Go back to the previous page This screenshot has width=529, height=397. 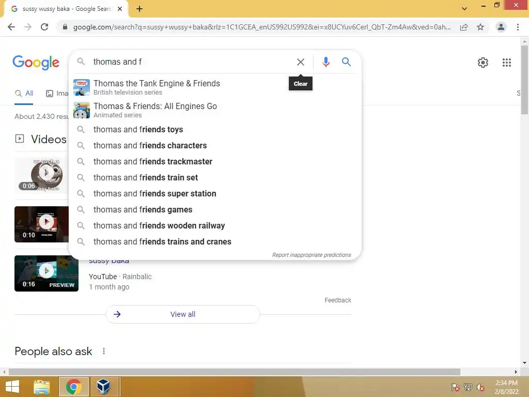pyautogui.click(x=11, y=27)
